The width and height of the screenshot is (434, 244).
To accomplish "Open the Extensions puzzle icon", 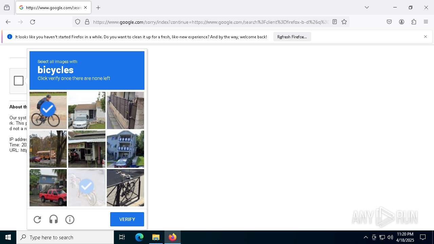I will pos(414,22).
